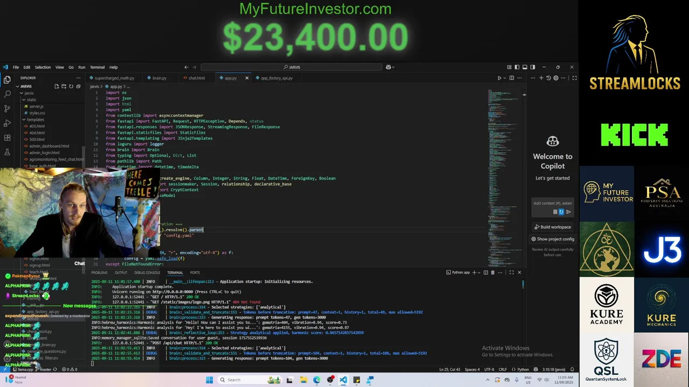
Task: Go forward with the navigation arrow
Action: (194, 67)
